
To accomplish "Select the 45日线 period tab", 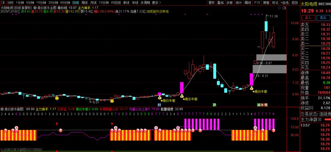I will click(x=116, y=3).
